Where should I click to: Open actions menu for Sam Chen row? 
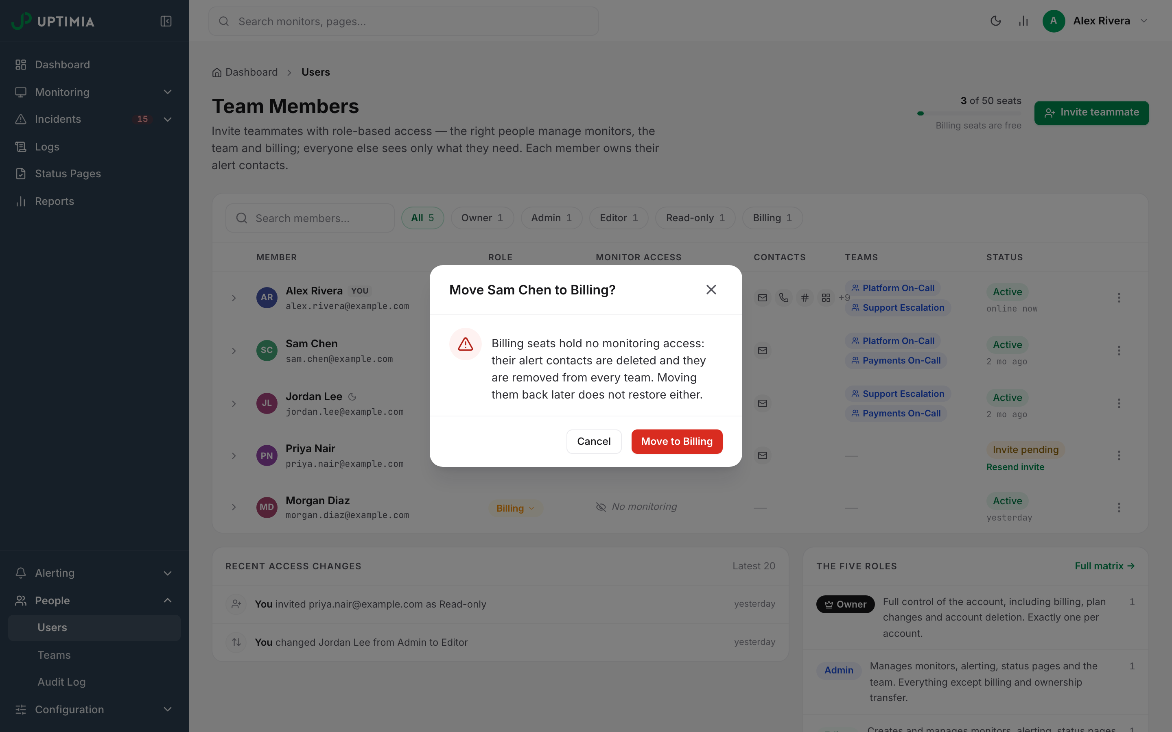click(x=1119, y=351)
